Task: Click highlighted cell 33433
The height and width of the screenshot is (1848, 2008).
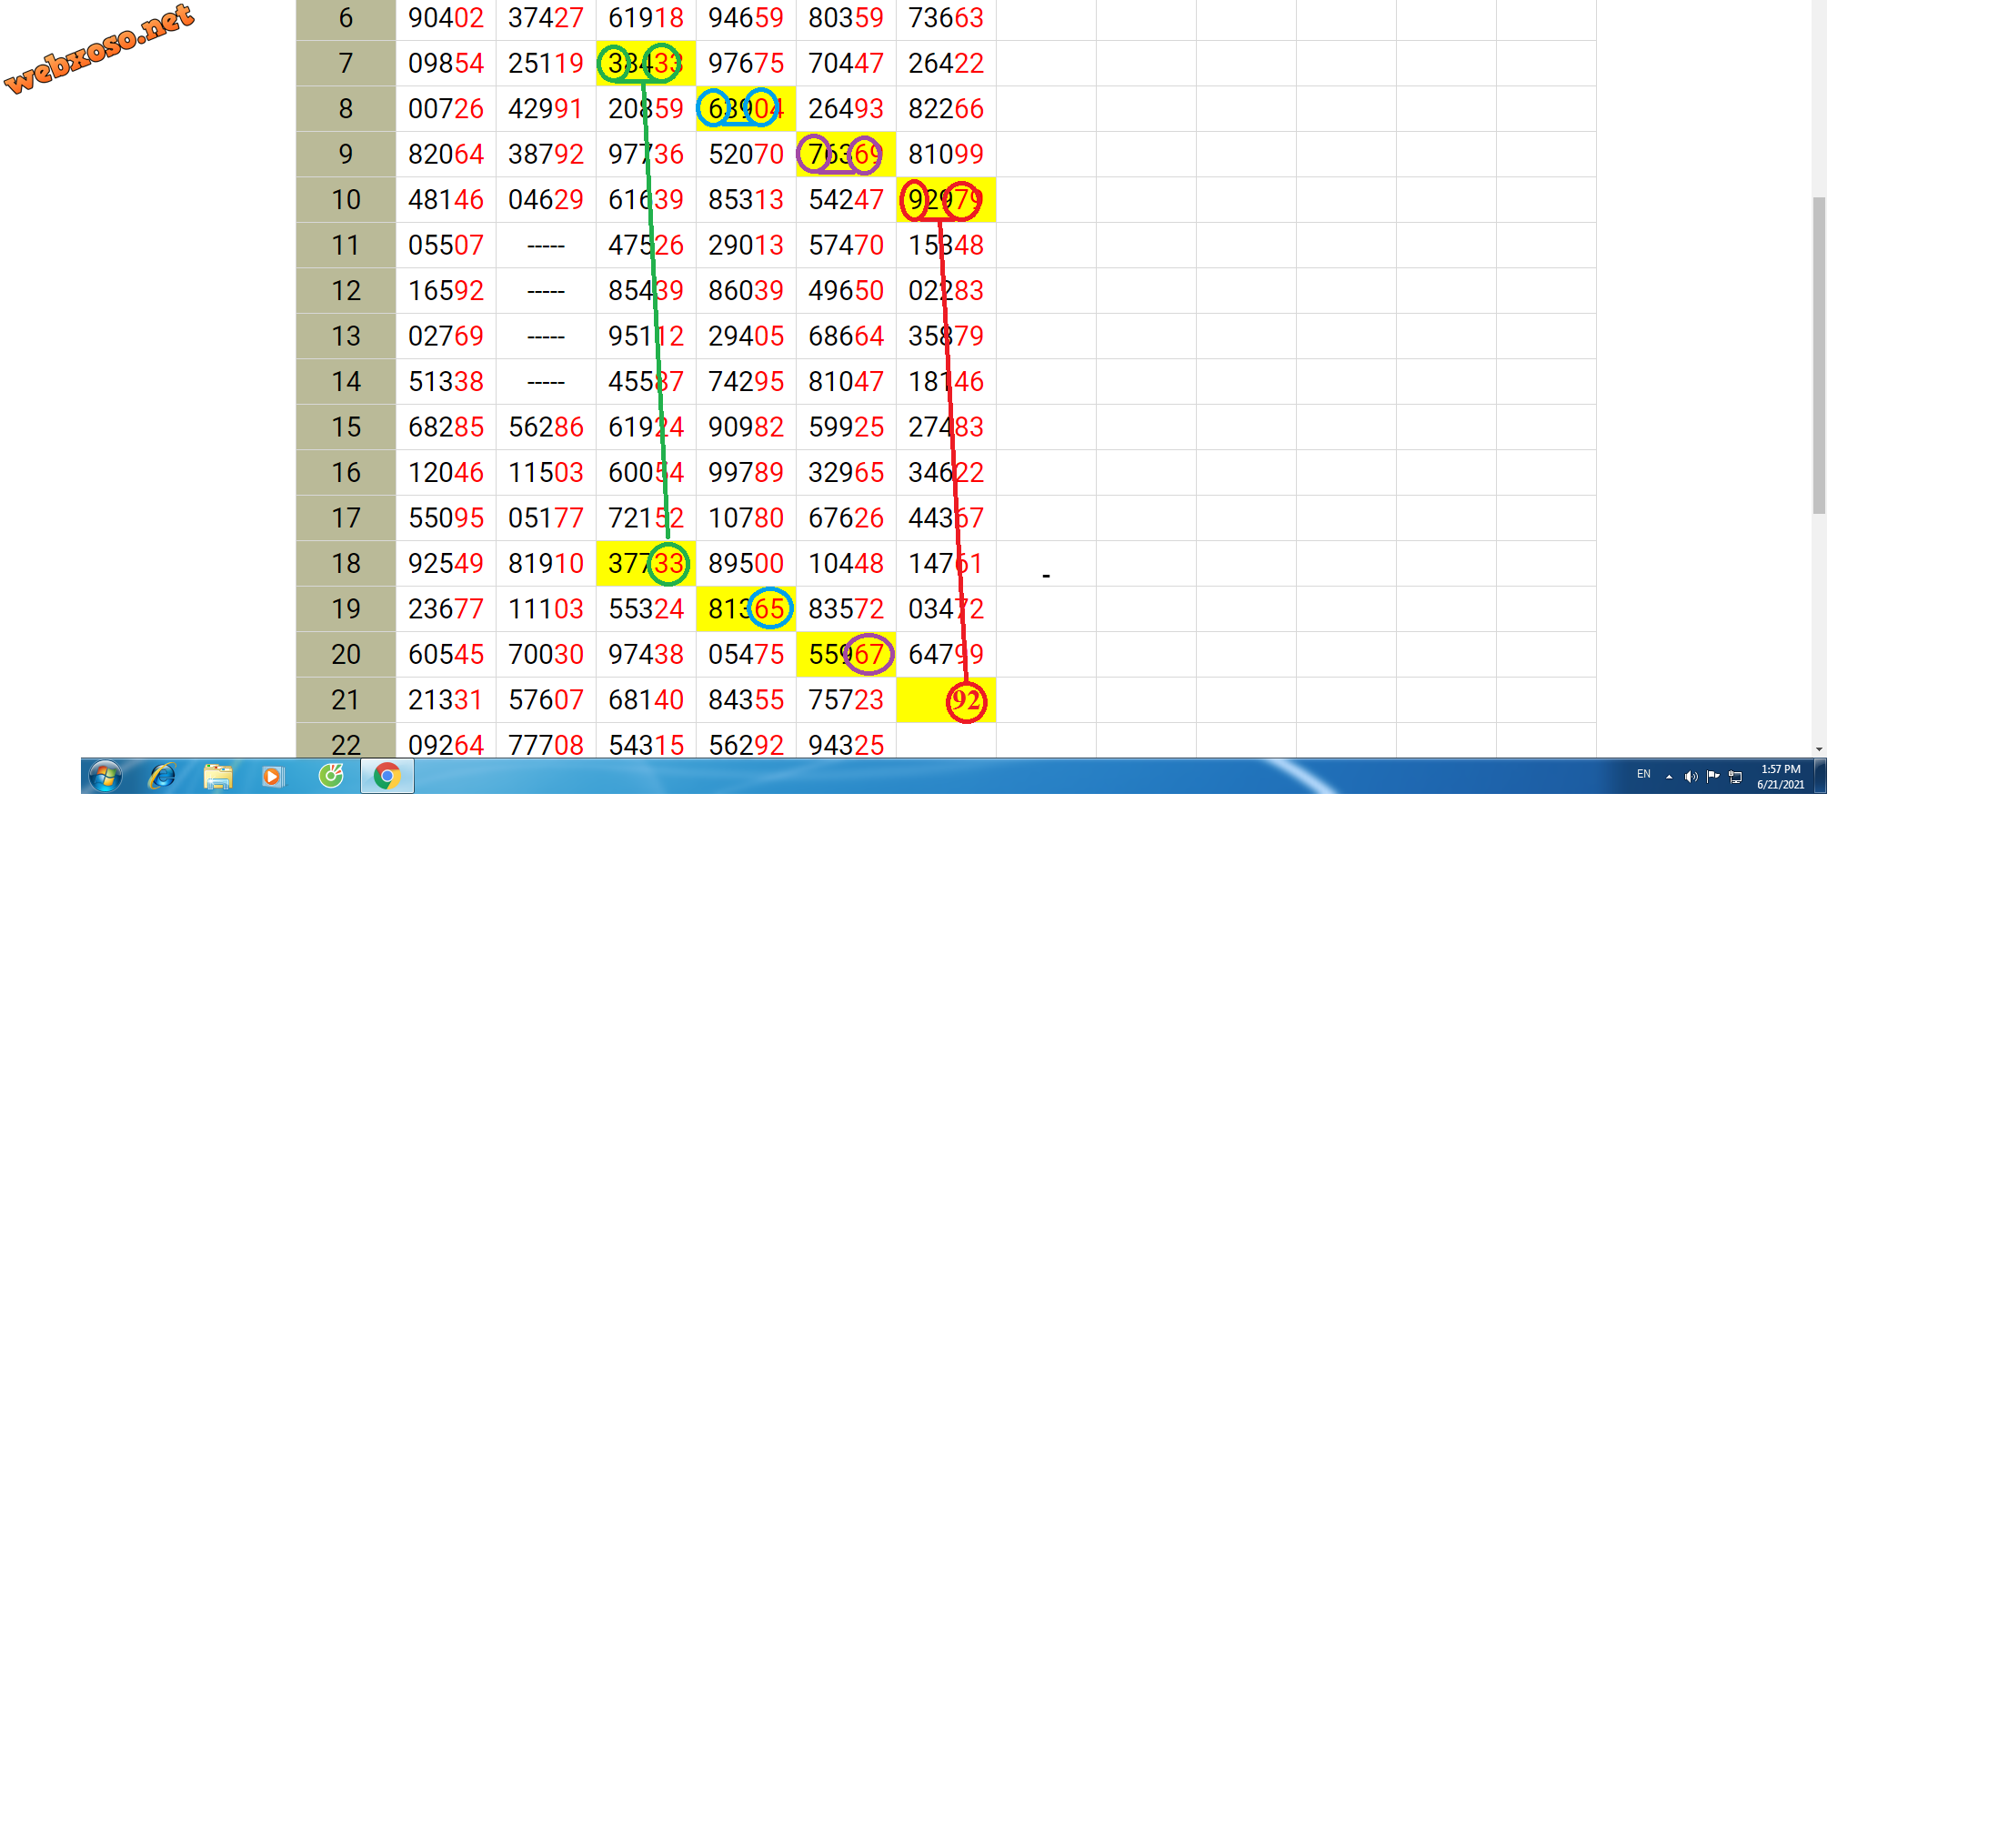Action: pos(646,63)
